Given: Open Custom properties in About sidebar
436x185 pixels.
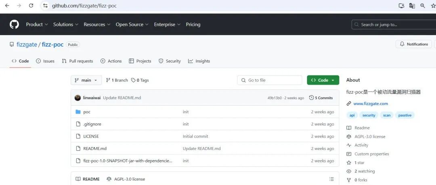Looking at the screenshot, I should [x=371, y=154].
